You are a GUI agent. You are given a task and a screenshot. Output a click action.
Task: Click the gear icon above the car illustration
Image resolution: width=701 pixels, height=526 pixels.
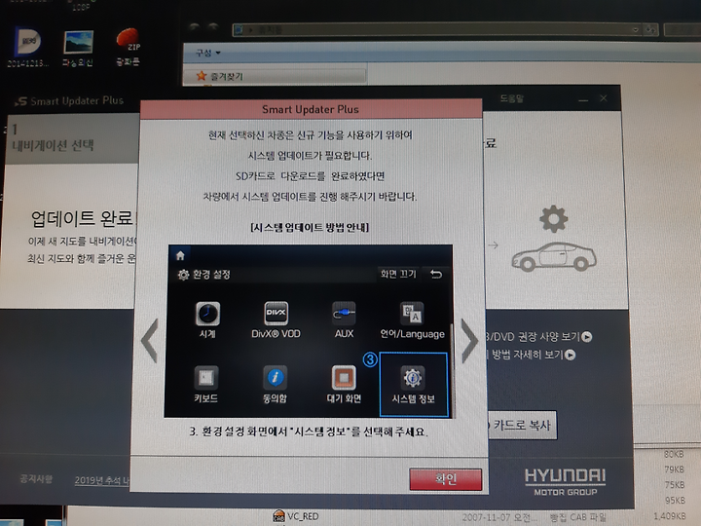pyautogui.click(x=553, y=219)
